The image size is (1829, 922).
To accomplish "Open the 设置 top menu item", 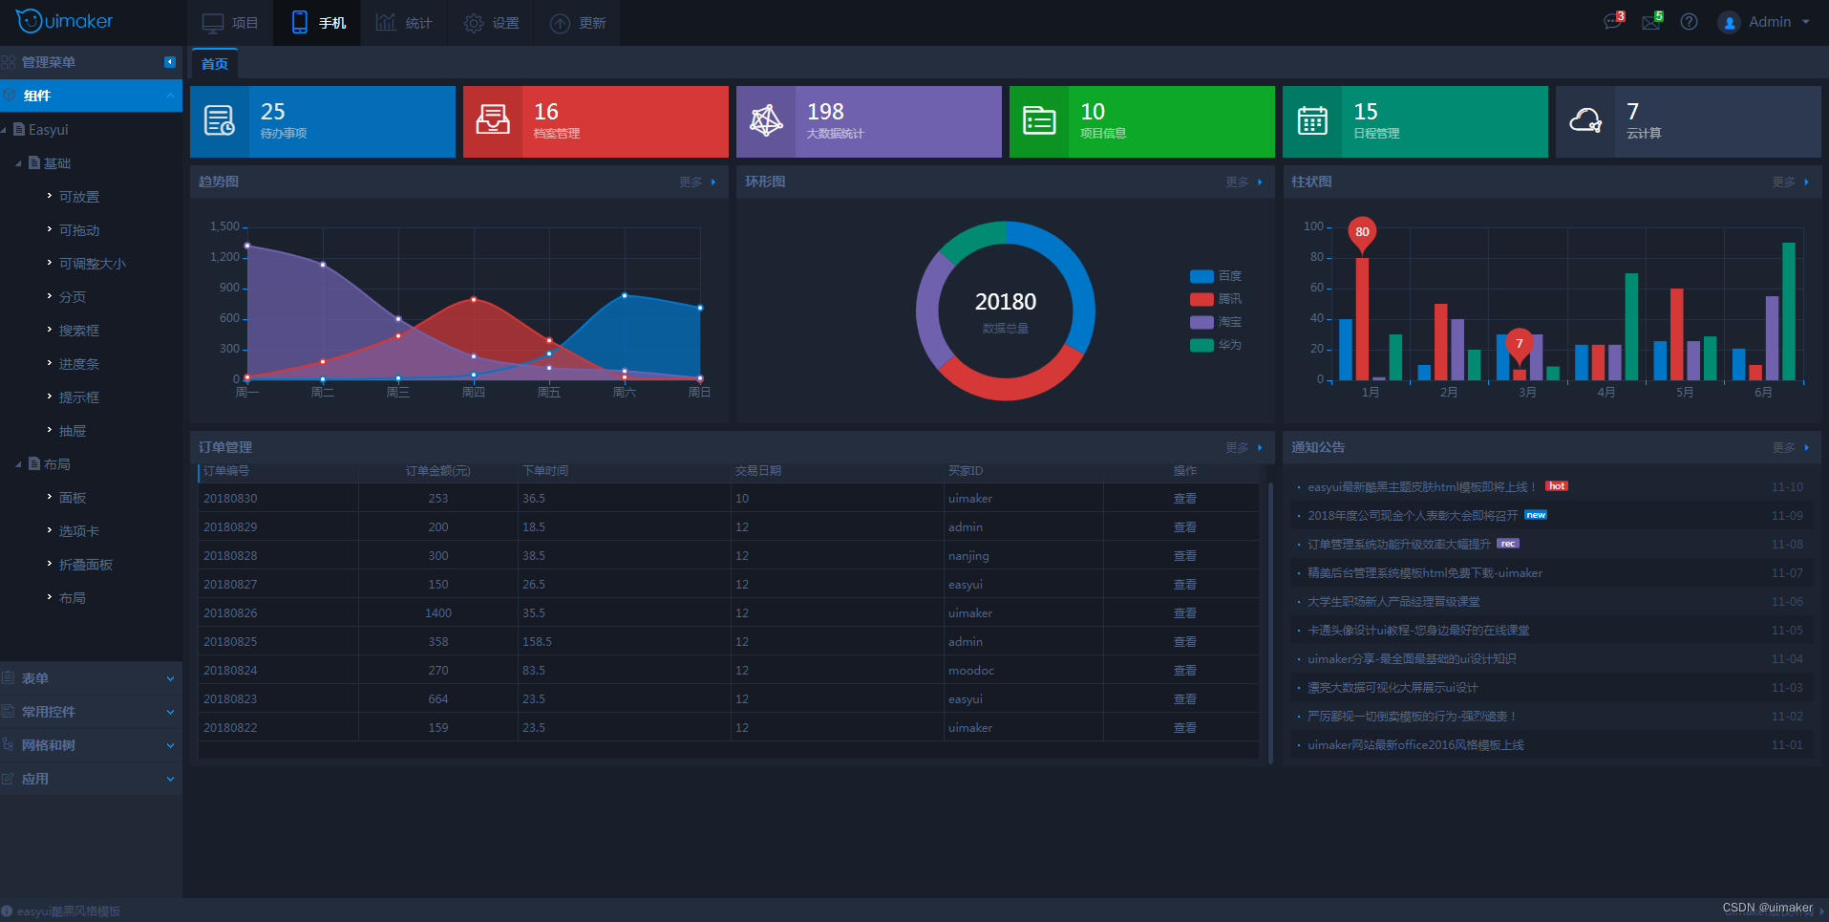I will 491,23.
